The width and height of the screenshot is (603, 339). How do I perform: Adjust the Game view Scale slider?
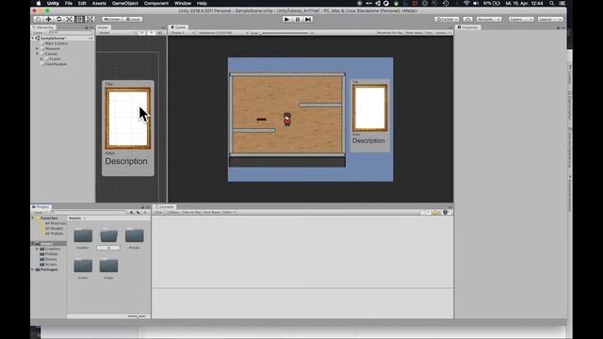(285, 33)
